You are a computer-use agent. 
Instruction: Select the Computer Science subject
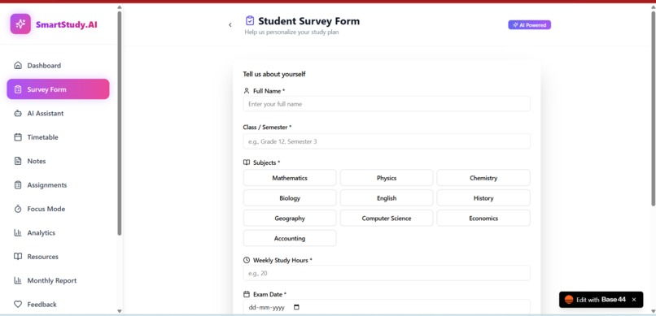point(387,219)
